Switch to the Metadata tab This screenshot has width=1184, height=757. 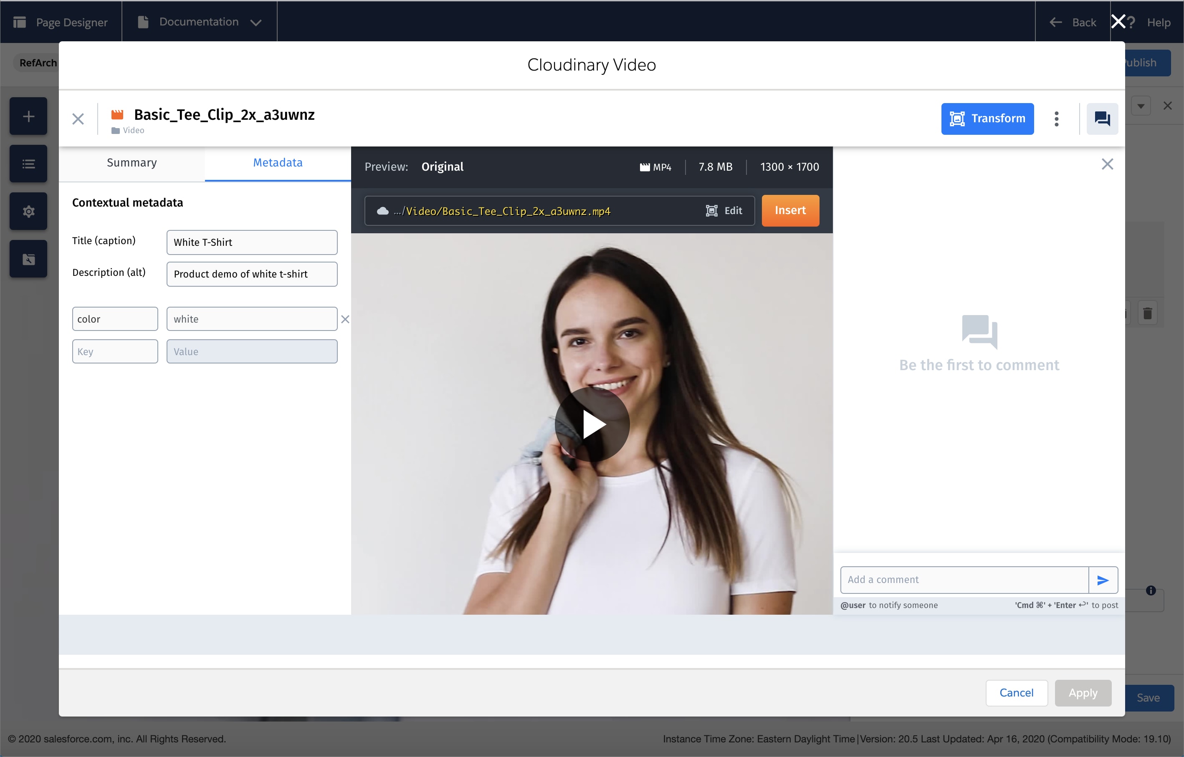point(277,163)
